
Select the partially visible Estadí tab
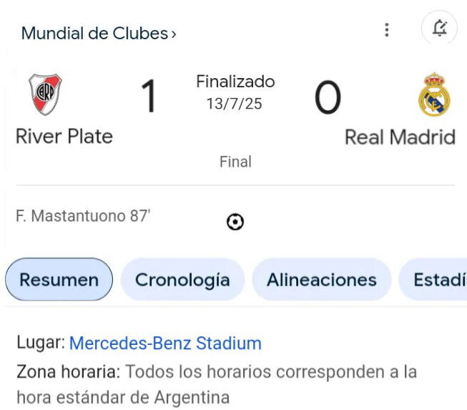(x=433, y=280)
